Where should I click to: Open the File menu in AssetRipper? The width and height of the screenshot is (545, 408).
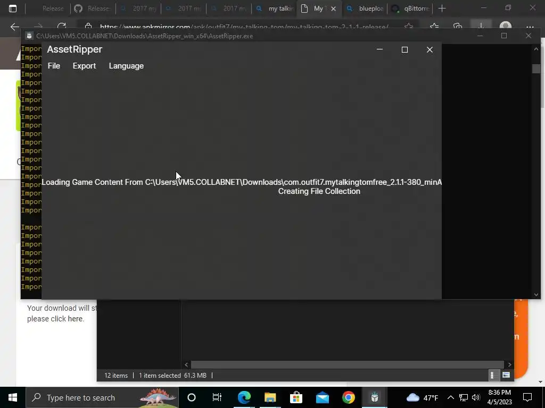click(54, 66)
